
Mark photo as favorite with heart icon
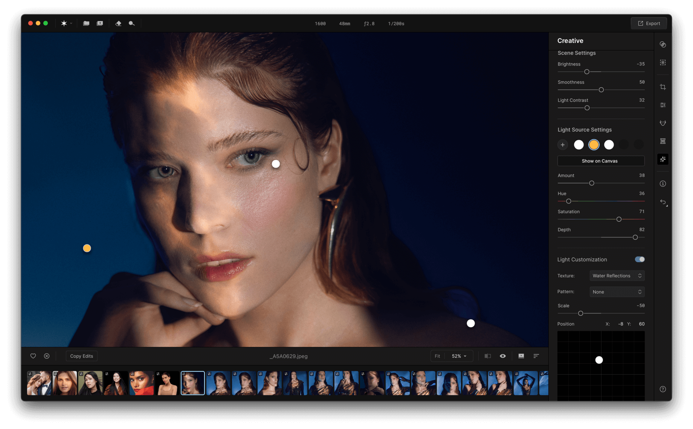pyautogui.click(x=33, y=356)
